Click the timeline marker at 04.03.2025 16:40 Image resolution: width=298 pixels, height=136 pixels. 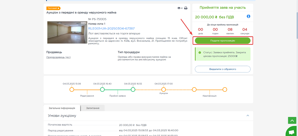pos(102,89)
